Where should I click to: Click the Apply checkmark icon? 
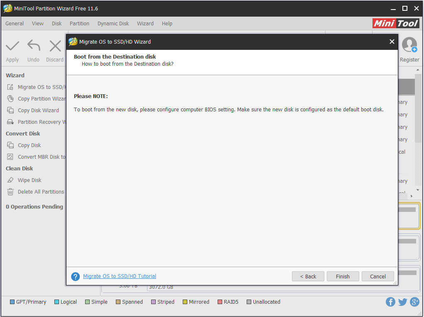12,46
